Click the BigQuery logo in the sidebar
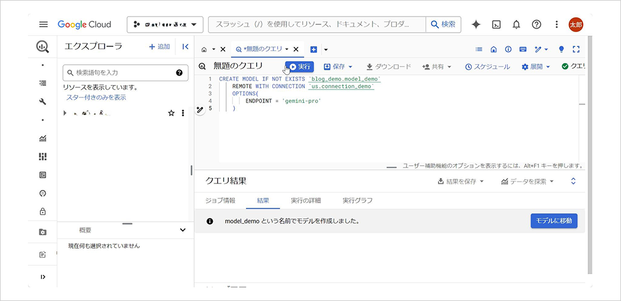 coord(43,47)
